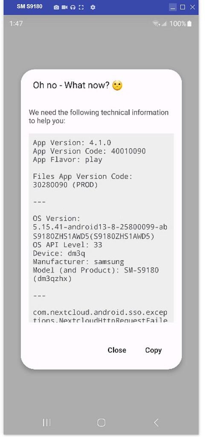This screenshot has height=437, width=206.
Task: Take a screenshot with the camera icon
Action: pos(56,8)
